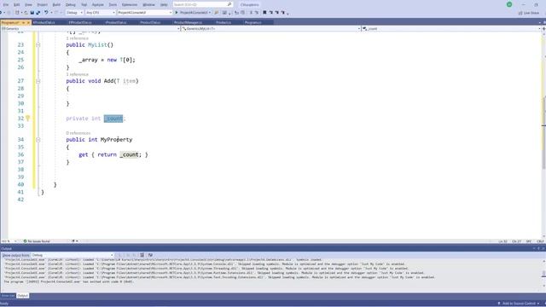The image size is (546, 307).
Task: Click the _array assignment on line 25
Action: click(x=107, y=60)
